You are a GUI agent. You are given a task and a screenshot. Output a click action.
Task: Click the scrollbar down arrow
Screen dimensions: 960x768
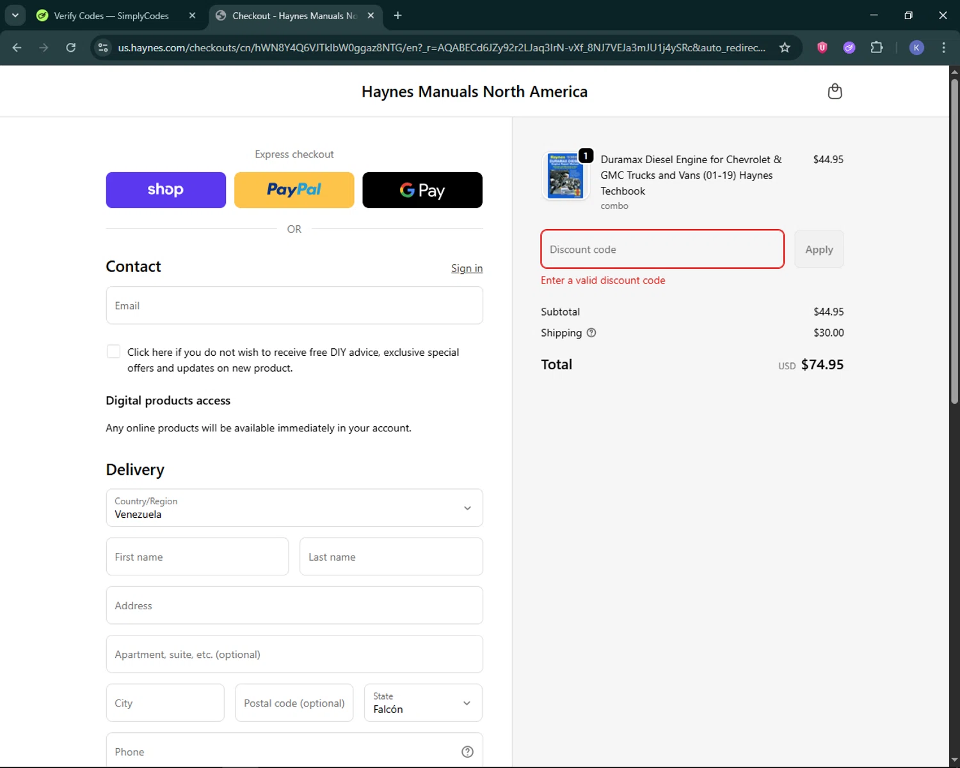point(954,761)
